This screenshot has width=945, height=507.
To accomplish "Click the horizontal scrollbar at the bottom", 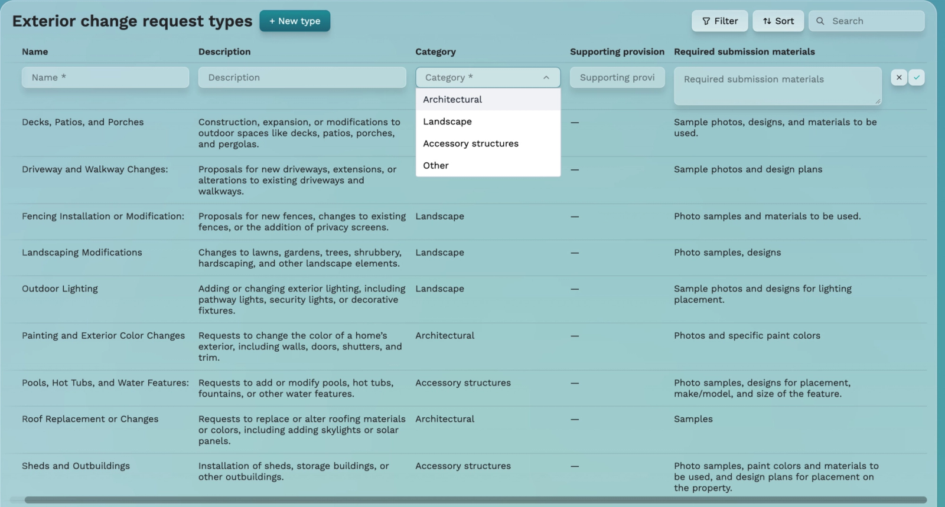I will click(x=475, y=500).
